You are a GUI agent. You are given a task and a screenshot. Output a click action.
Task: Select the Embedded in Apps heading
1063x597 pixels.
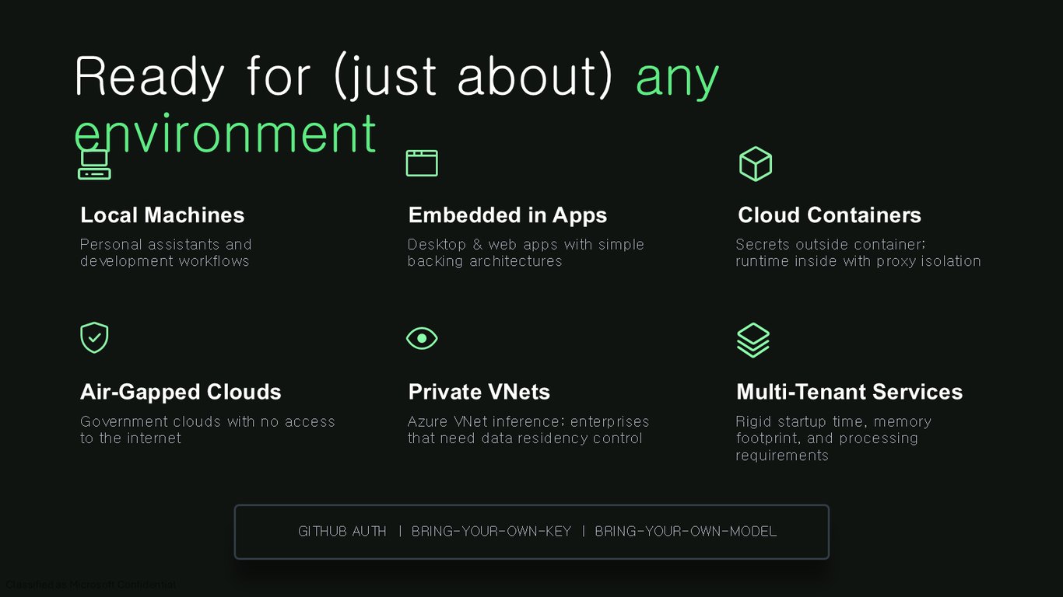(507, 215)
